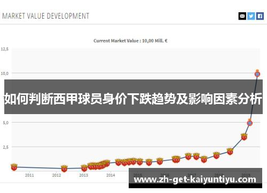Share chart on Facebook
267x193 pixels.
coord(260,16)
